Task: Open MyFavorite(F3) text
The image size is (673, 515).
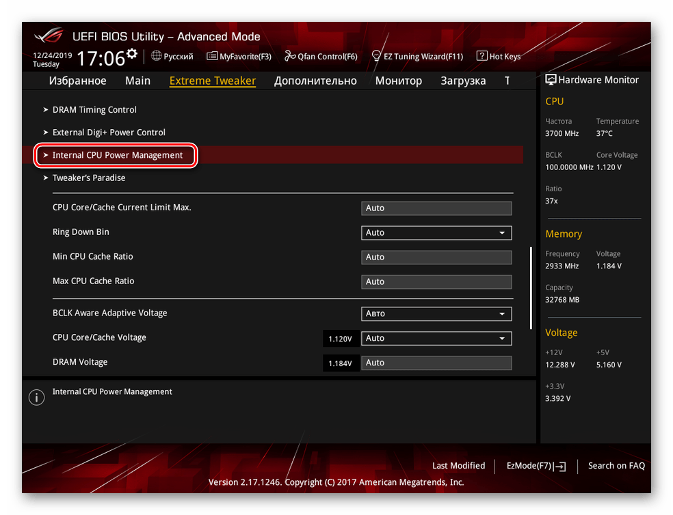Action: 246,57
